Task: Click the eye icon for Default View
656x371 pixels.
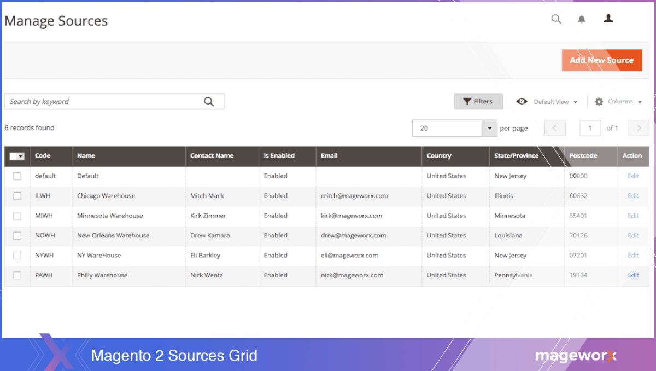Action: 522,102
